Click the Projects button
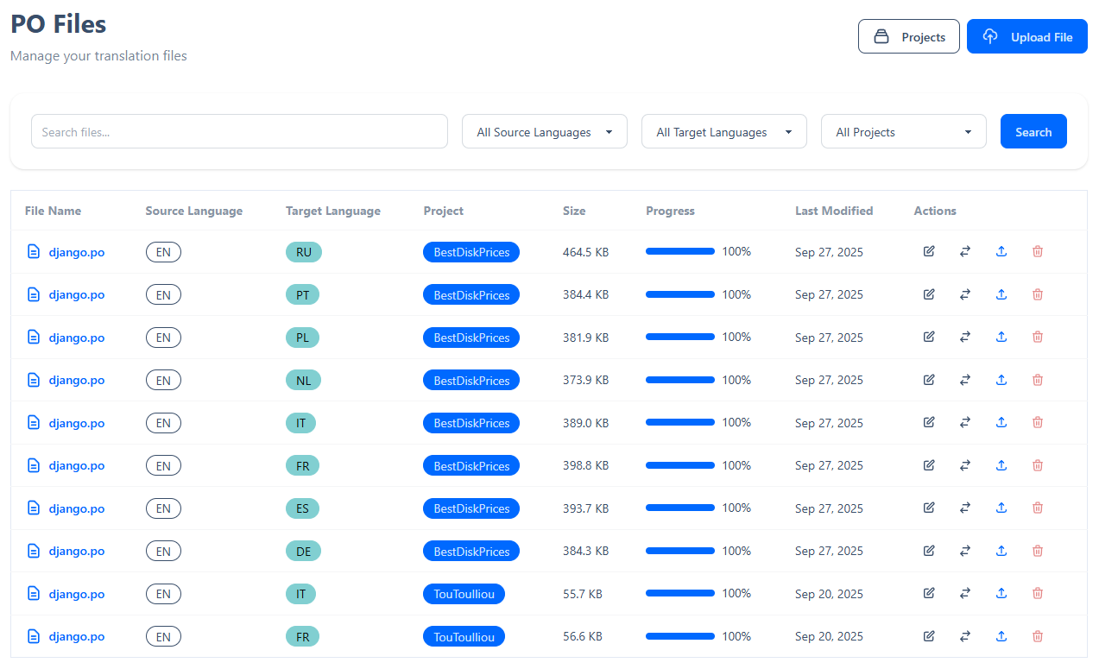The image size is (1099, 669). click(908, 37)
